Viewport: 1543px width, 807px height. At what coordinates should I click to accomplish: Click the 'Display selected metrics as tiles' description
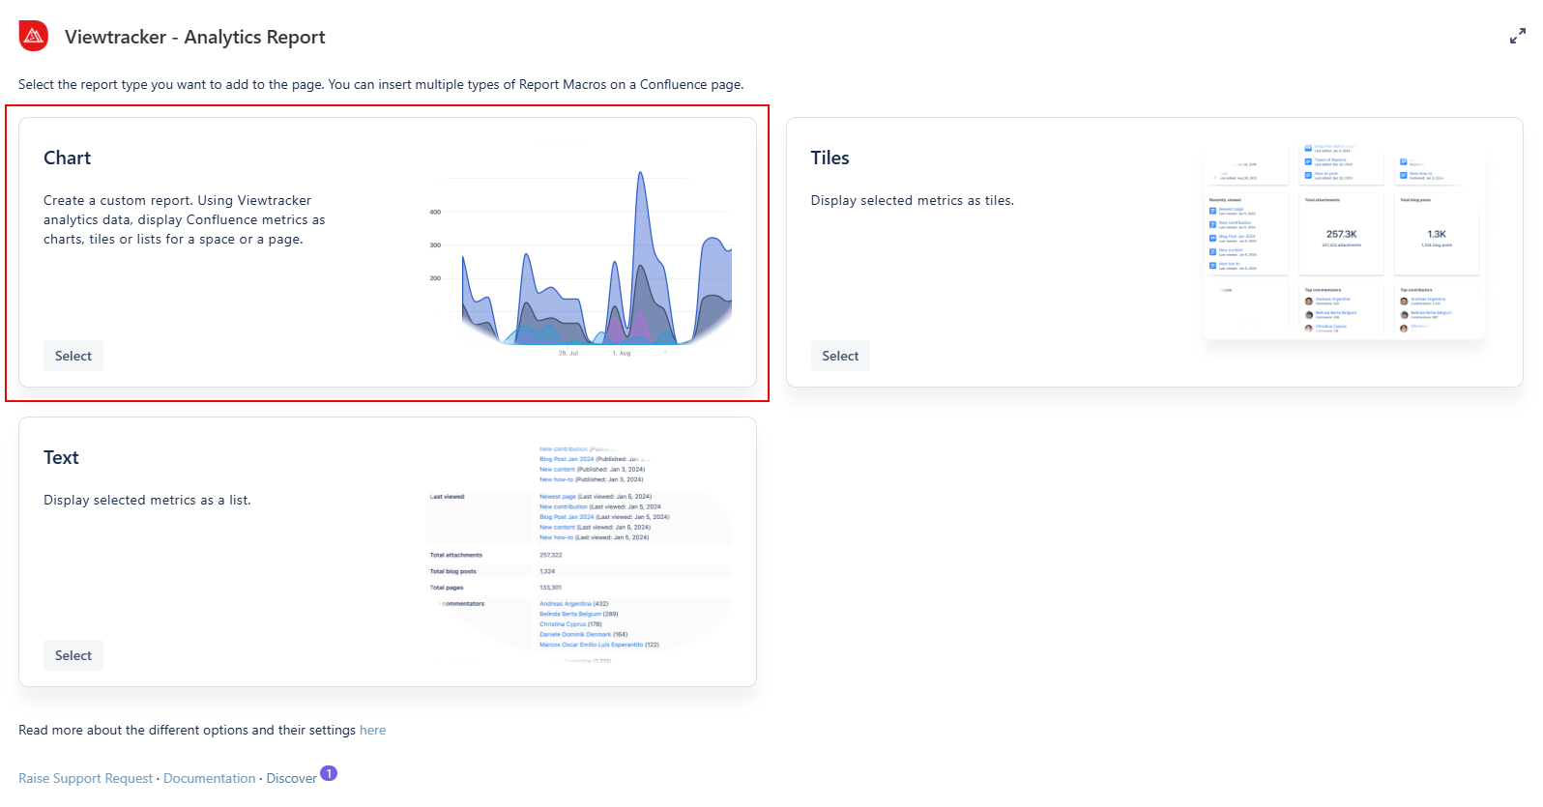[x=912, y=201]
